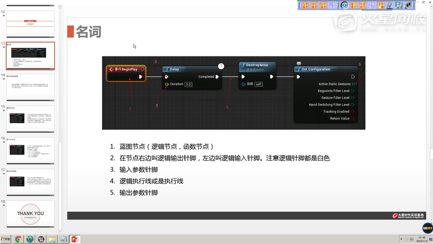Click the notepad icon in the taskbar
Screen dimensions: 433x244
click(63, 239)
